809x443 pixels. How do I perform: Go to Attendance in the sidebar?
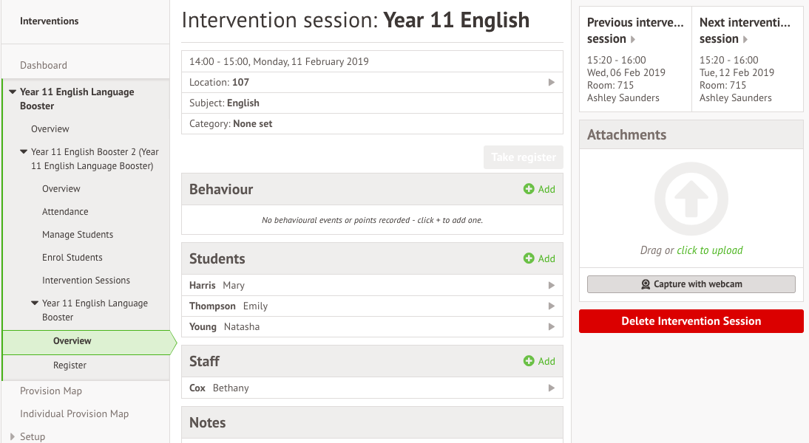click(x=65, y=211)
